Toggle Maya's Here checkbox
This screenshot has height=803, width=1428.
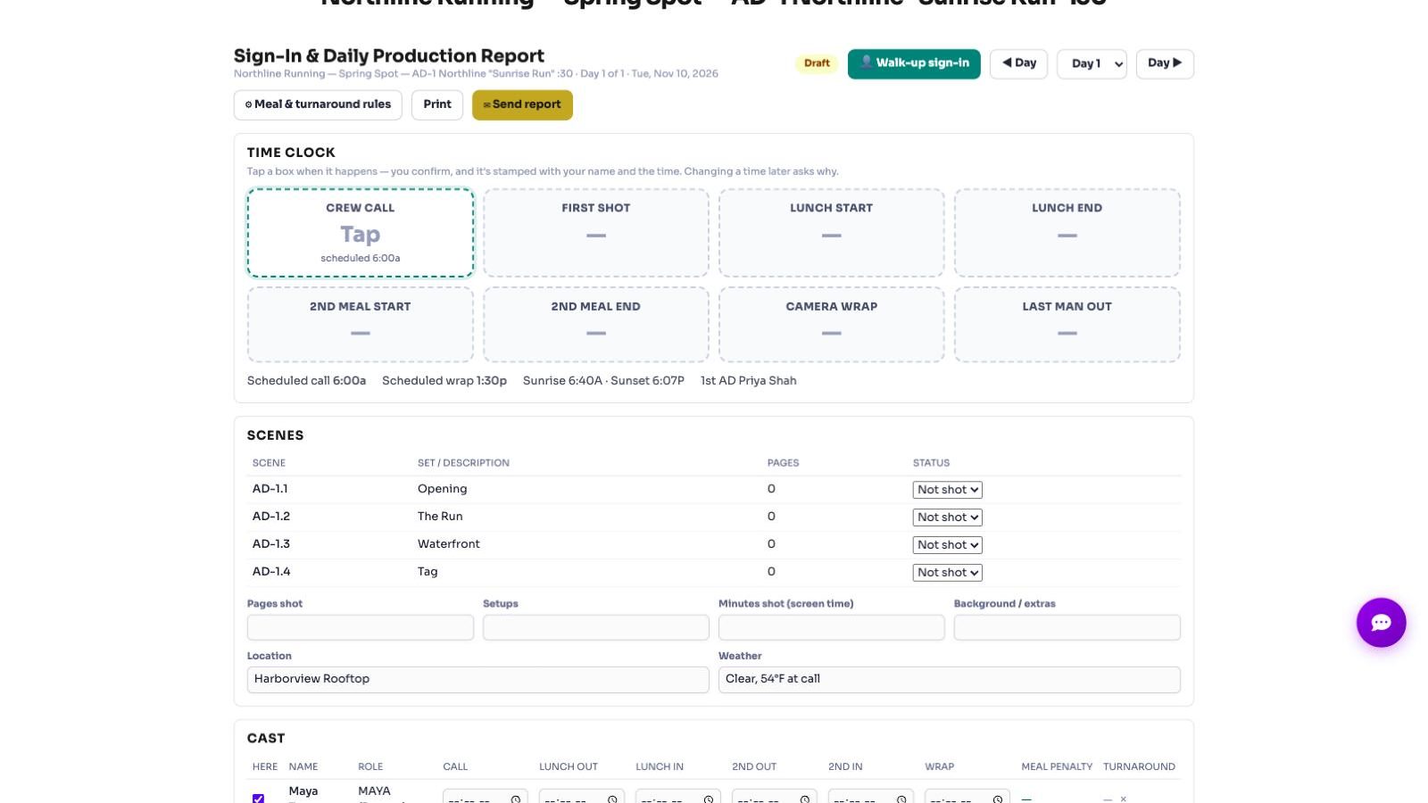258,799
